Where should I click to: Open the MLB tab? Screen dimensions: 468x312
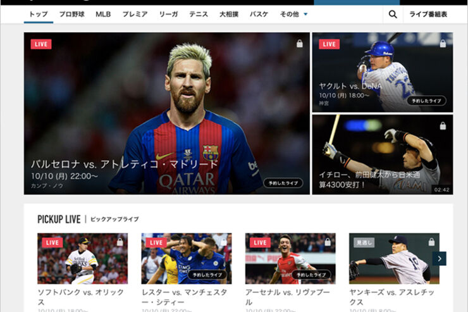point(103,14)
